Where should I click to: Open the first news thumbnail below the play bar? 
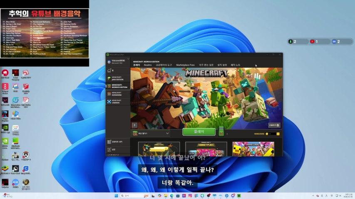tap(159, 149)
